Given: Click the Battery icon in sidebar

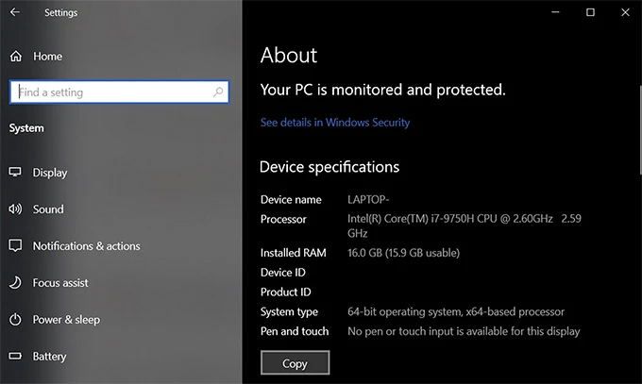Looking at the screenshot, I should (15, 357).
